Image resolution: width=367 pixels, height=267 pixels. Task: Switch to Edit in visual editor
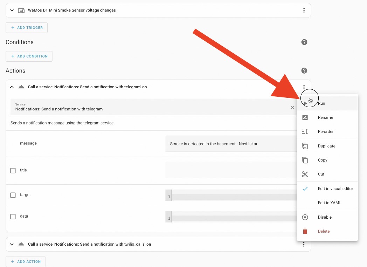click(x=327, y=189)
